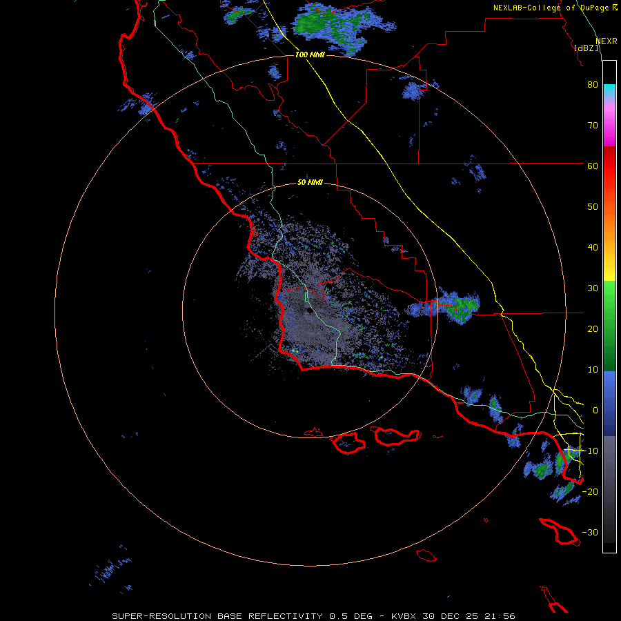Click the dark radar site dot at the ring center
This screenshot has height=621, width=621.
click(308, 311)
